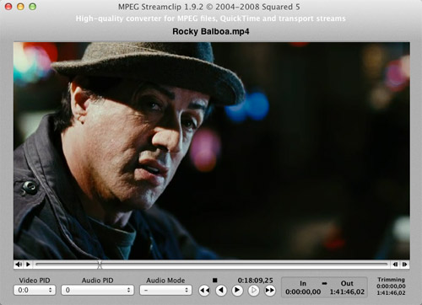Click the current time 0:18:09,25
The image size is (422, 305).
[x=255, y=281]
